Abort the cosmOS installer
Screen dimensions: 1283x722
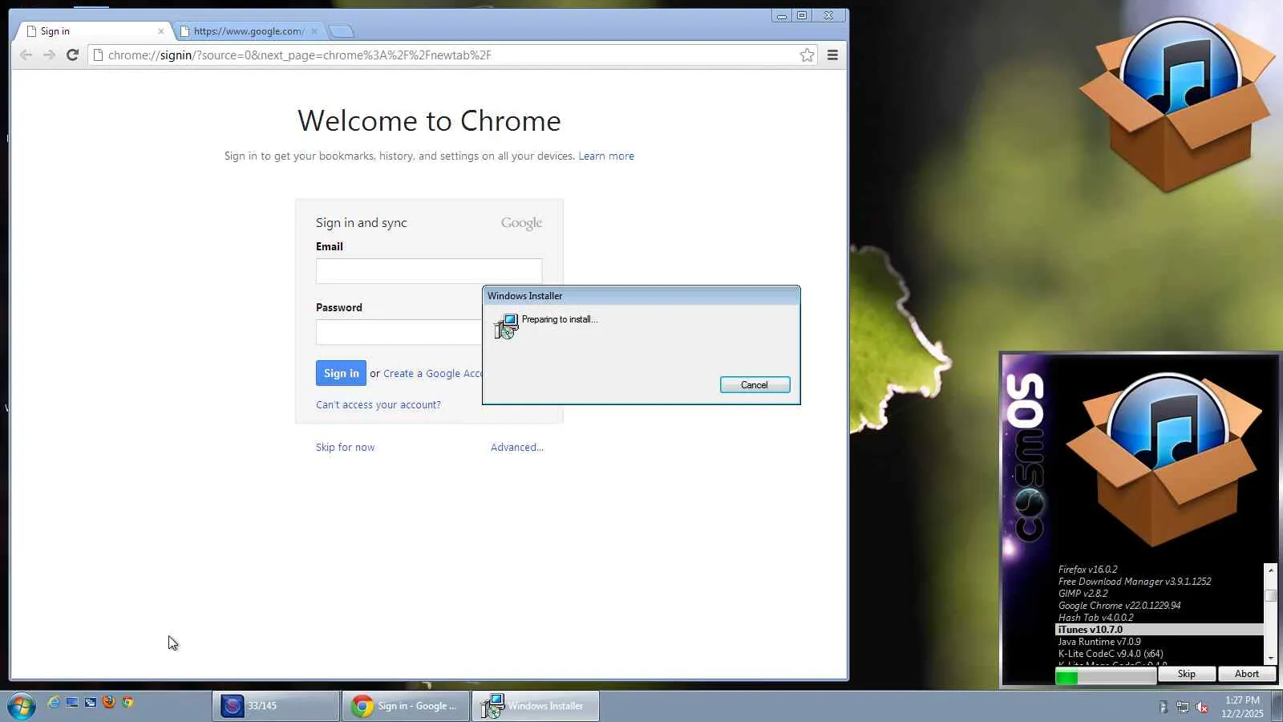click(x=1247, y=674)
